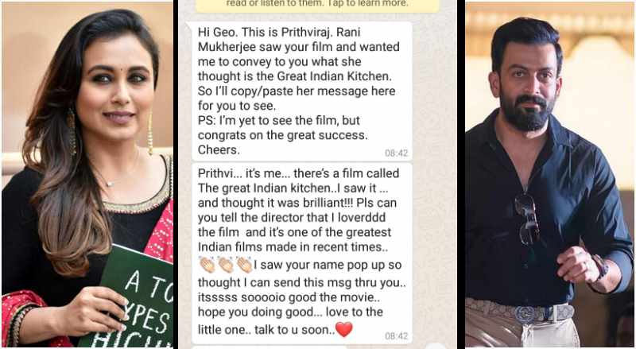Click the man's silver belt buckle
Viewport: 636px width, 349px height.
pyautogui.click(x=526, y=314)
